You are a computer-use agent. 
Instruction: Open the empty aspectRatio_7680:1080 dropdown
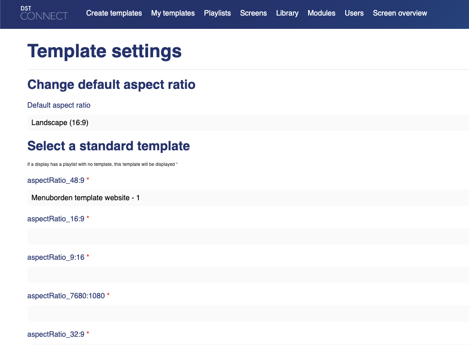click(248, 313)
